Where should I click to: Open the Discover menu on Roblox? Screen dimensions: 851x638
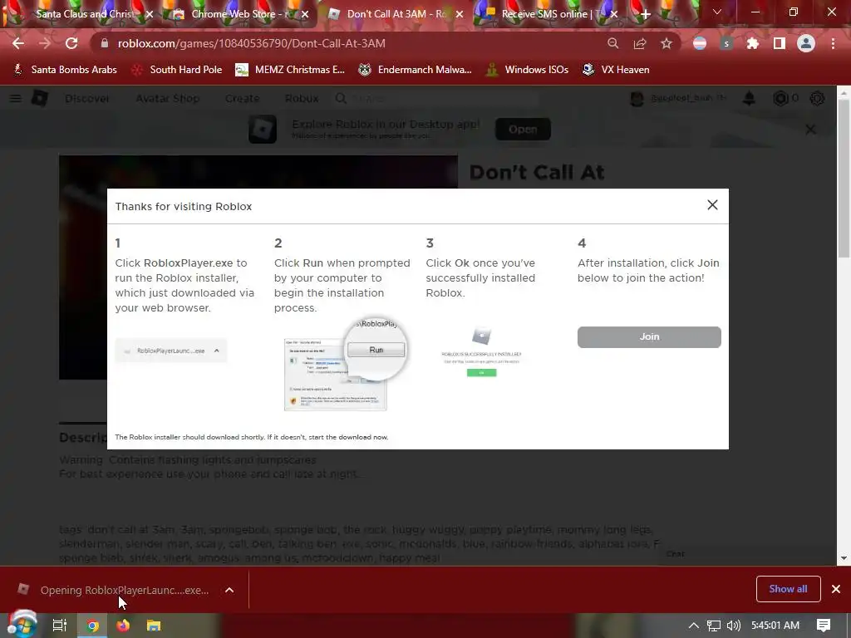[86, 98]
